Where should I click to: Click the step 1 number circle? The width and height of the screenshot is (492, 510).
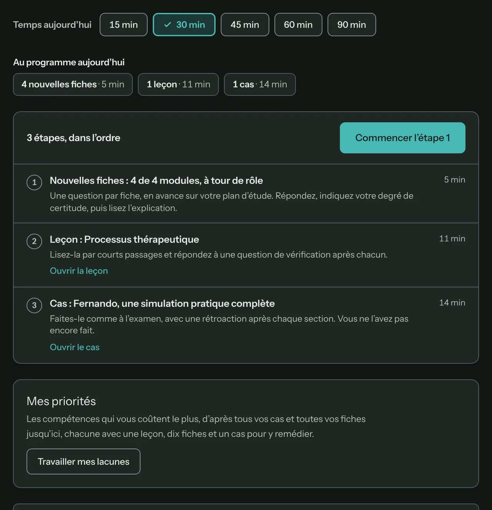(34, 182)
